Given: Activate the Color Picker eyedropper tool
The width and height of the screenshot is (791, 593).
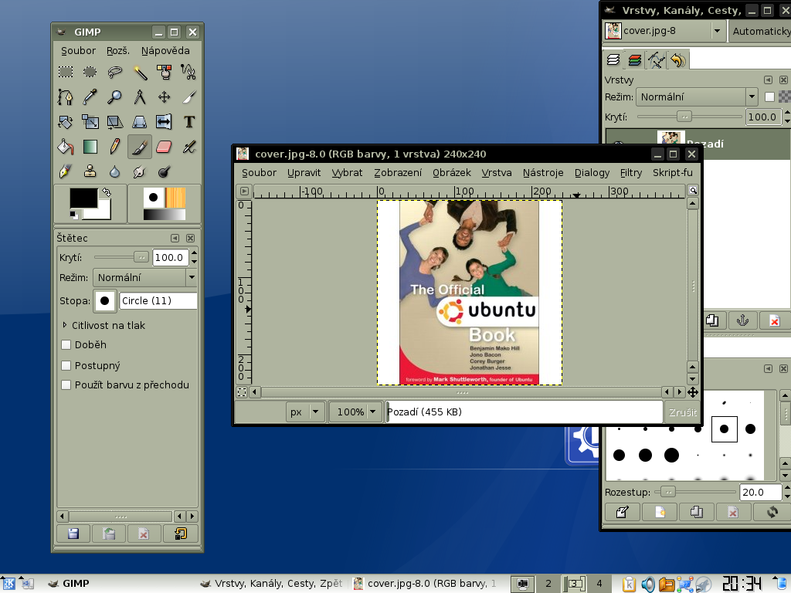Looking at the screenshot, I should click(x=90, y=97).
